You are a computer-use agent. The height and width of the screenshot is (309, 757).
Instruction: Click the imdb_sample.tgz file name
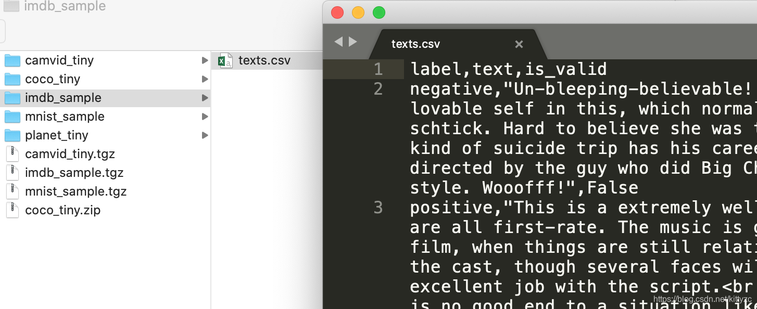74,173
